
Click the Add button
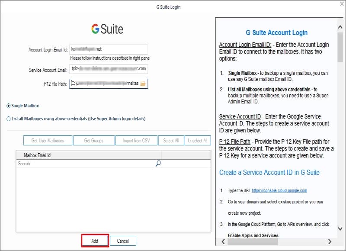pyautogui.click(x=95, y=241)
